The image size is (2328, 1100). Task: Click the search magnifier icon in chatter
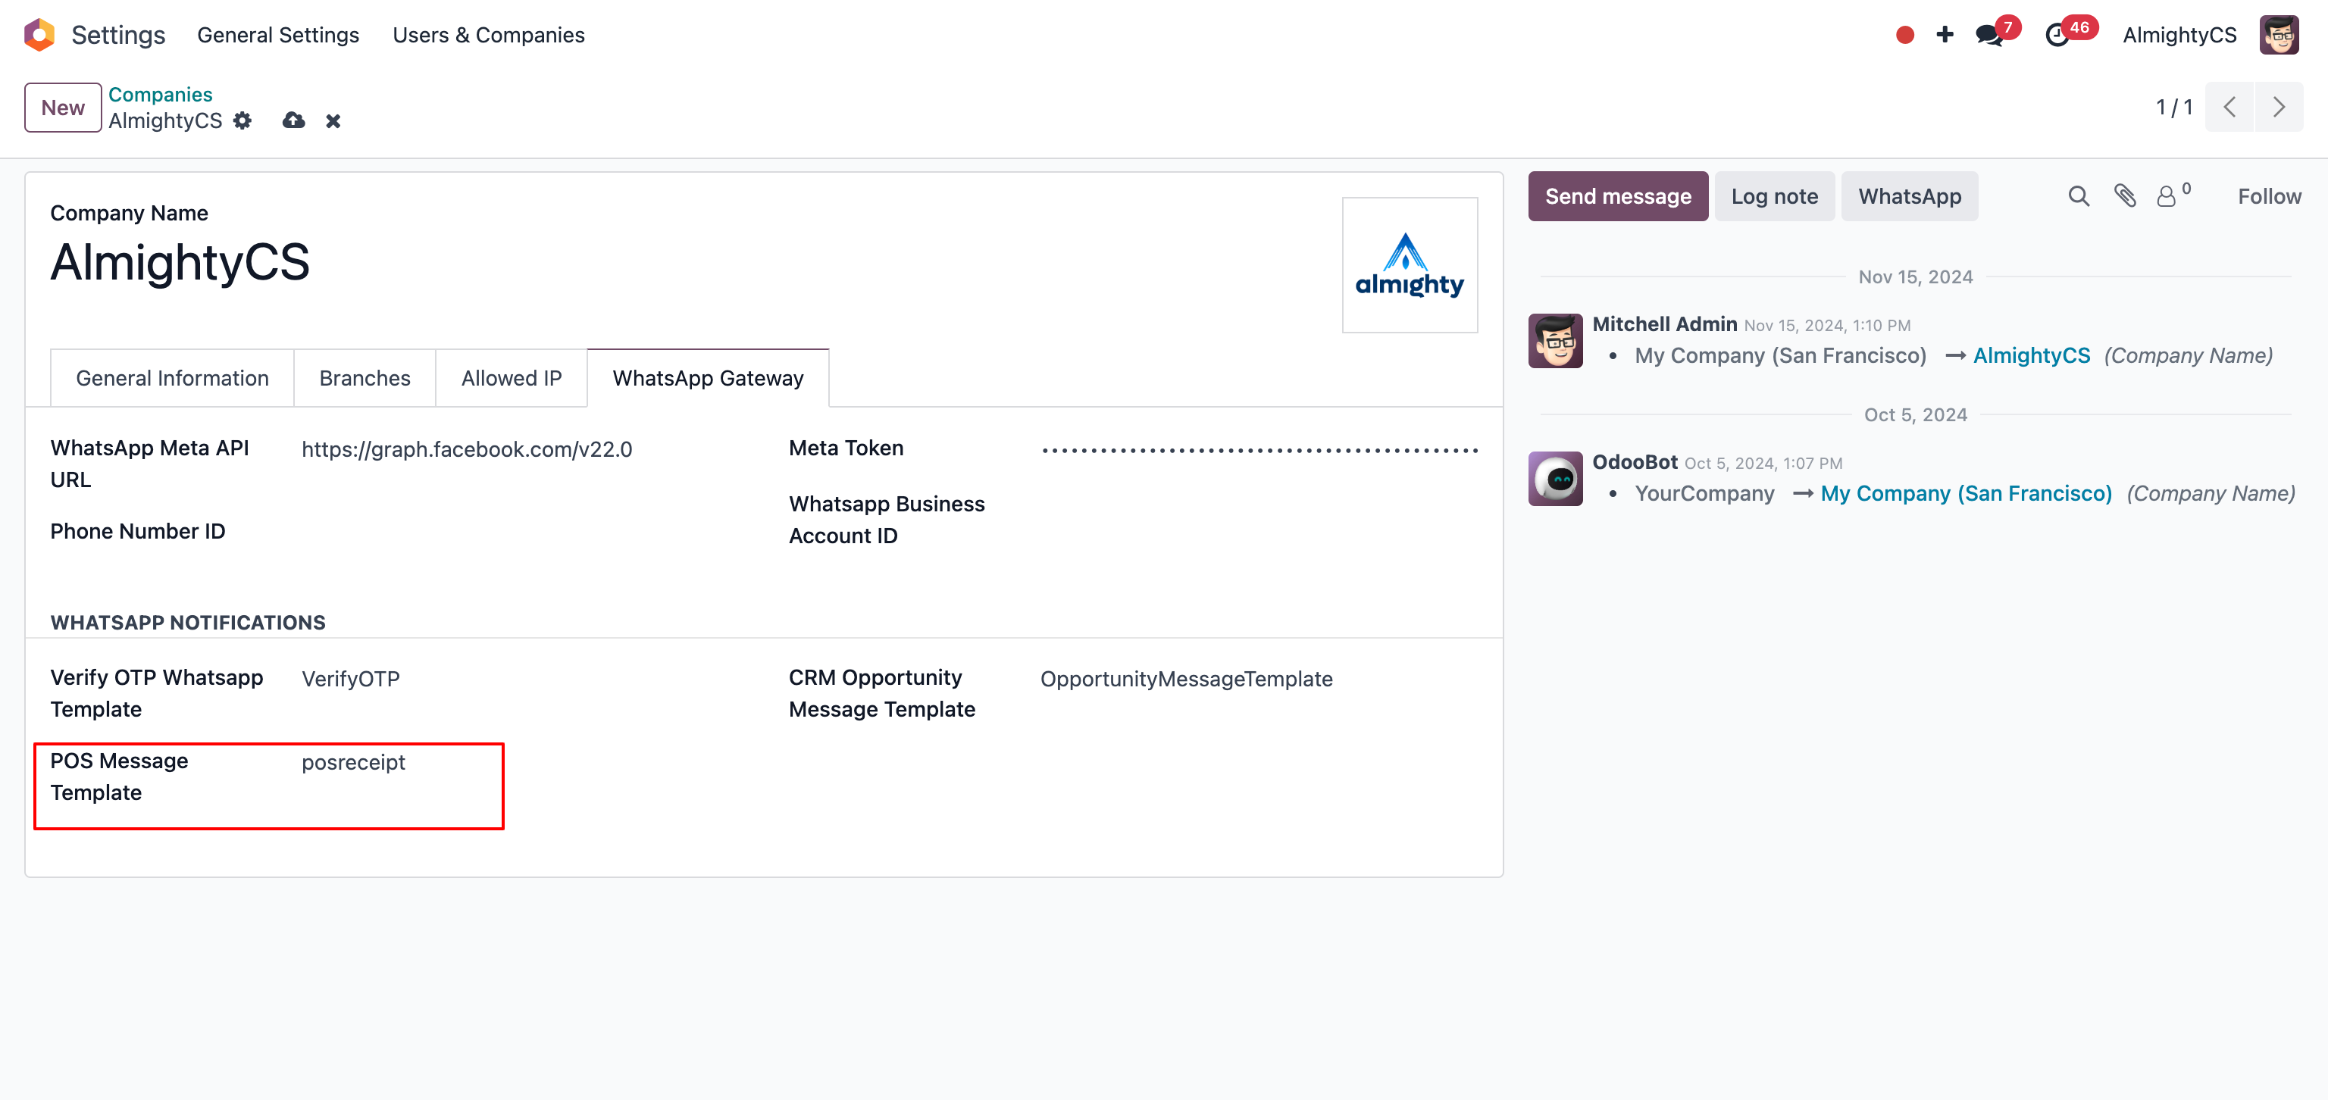pos(2079,196)
